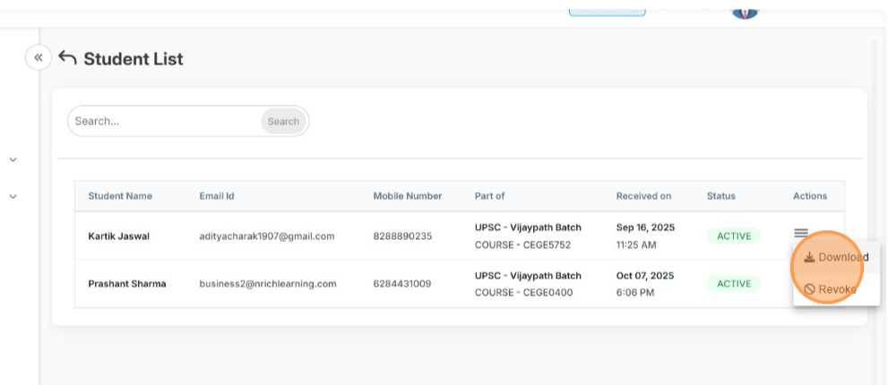Expand the lower sidebar chevron
The height and width of the screenshot is (385, 888).
click(x=13, y=196)
